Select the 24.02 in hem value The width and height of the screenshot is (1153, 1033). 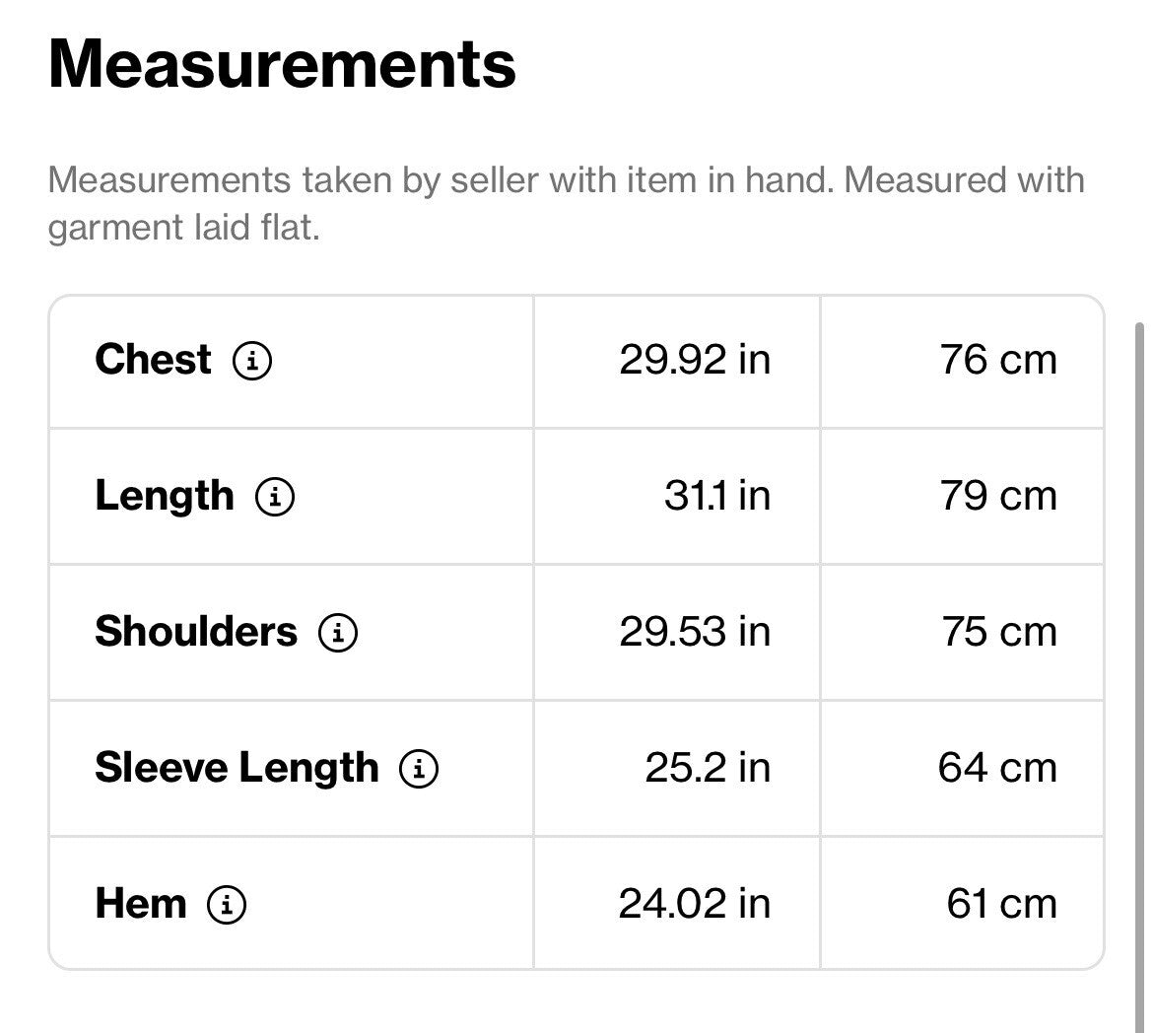(x=695, y=904)
